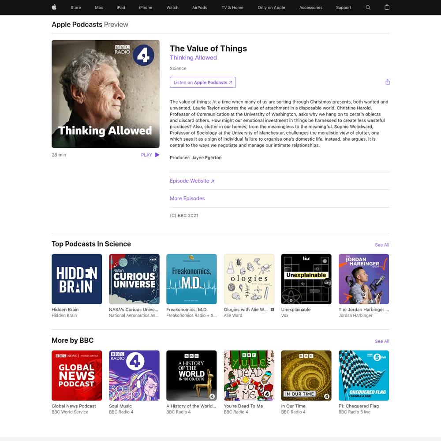
Task: Open NASA's Curious Universe artwork
Action: pos(134,279)
